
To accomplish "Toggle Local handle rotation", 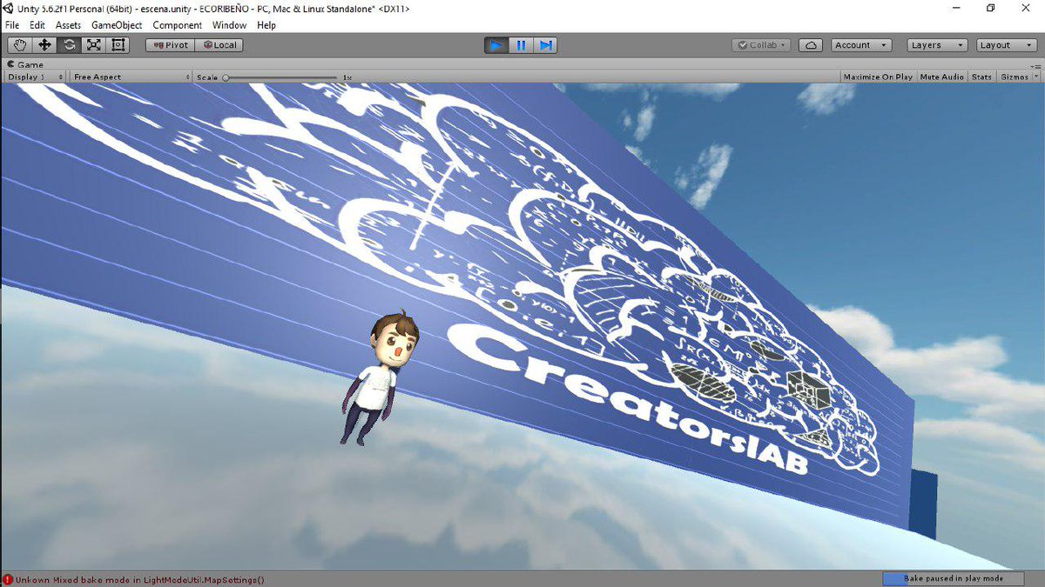I will click(x=219, y=45).
